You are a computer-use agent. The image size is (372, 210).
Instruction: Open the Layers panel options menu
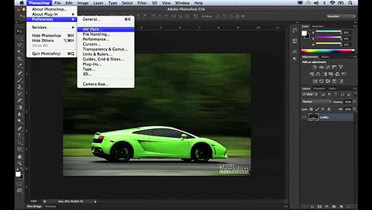[x=355, y=88]
